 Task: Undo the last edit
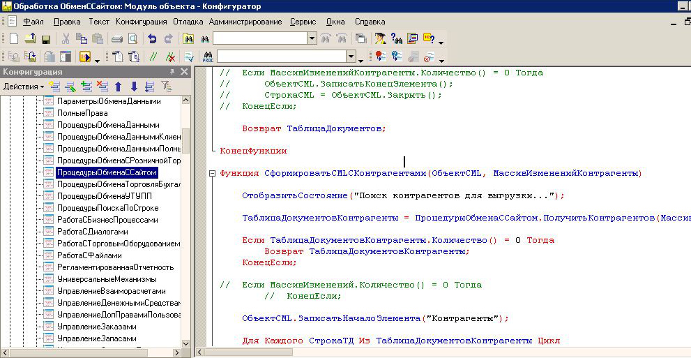coord(152,39)
